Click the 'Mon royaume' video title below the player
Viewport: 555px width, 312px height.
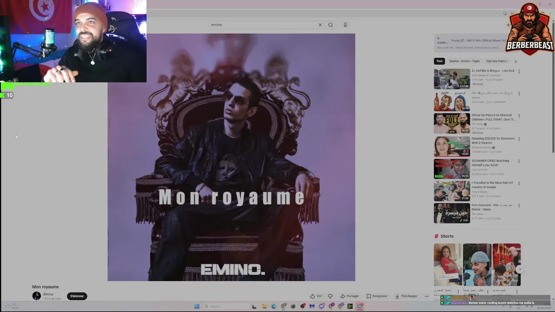(46, 287)
